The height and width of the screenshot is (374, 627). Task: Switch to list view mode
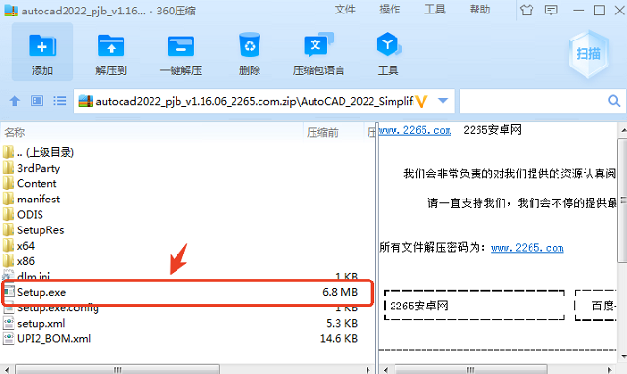[60, 100]
